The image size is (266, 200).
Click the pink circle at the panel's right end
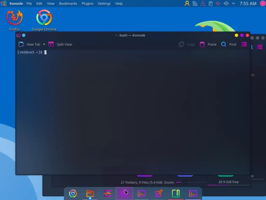[x=263, y=3]
